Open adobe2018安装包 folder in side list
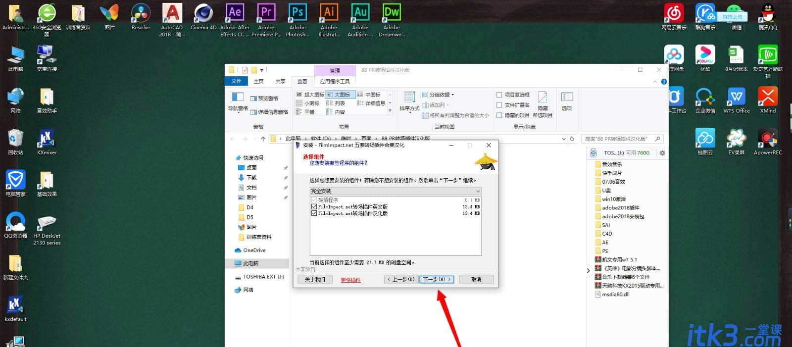The width and height of the screenshot is (792, 347). coord(619,216)
